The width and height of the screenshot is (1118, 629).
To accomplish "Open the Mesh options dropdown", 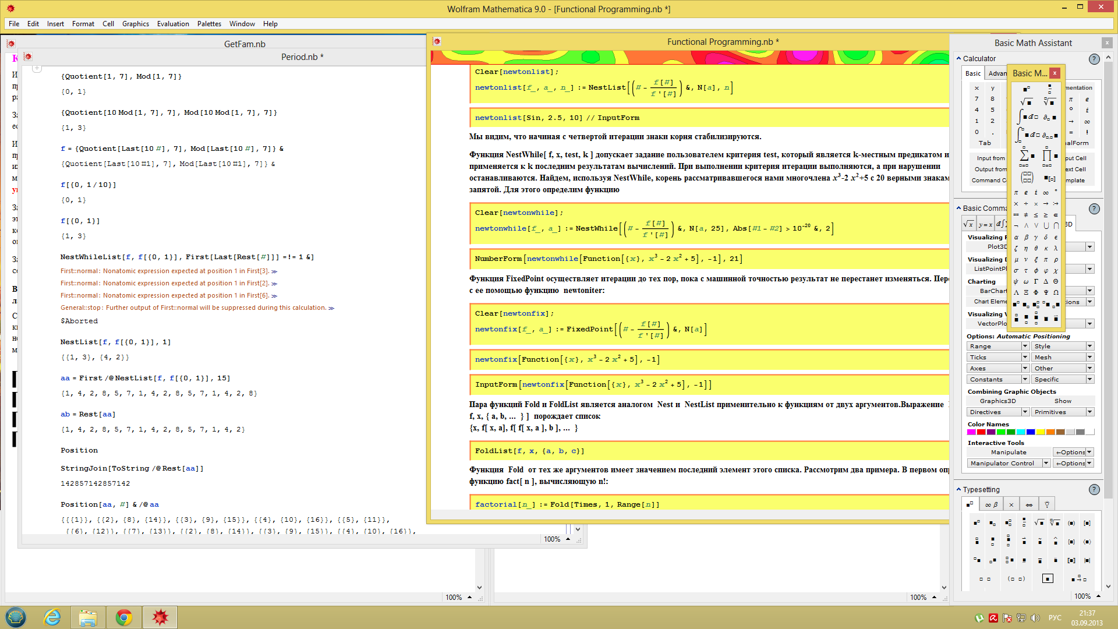I will pyautogui.click(x=1063, y=357).
